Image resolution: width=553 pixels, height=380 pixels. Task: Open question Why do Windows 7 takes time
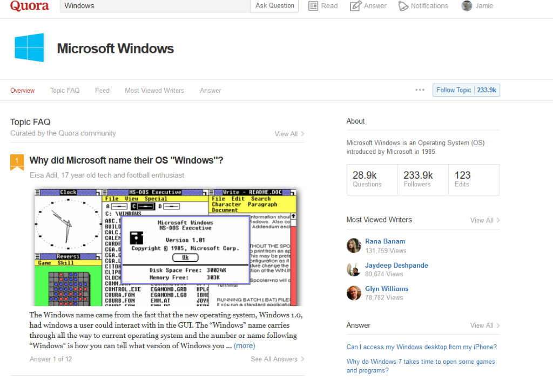tap(420, 366)
